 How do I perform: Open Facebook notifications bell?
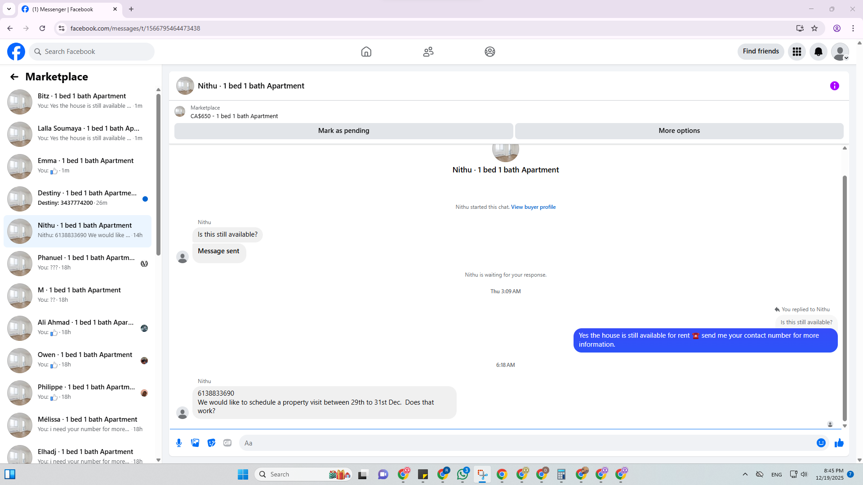pyautogui.click(x=818, y=52)
